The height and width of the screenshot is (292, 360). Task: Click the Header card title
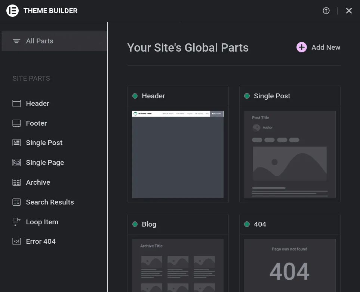pos(153,96)
